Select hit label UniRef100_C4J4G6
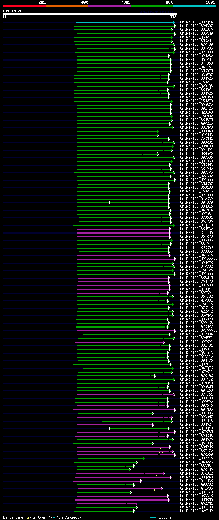Image resolution: width=219 pixels, height=520 pixels. point(196,232)
